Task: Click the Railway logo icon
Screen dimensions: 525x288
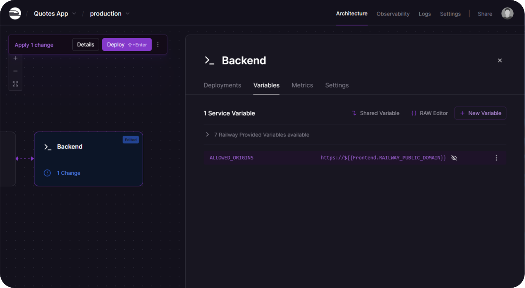Action: [15, 14]
